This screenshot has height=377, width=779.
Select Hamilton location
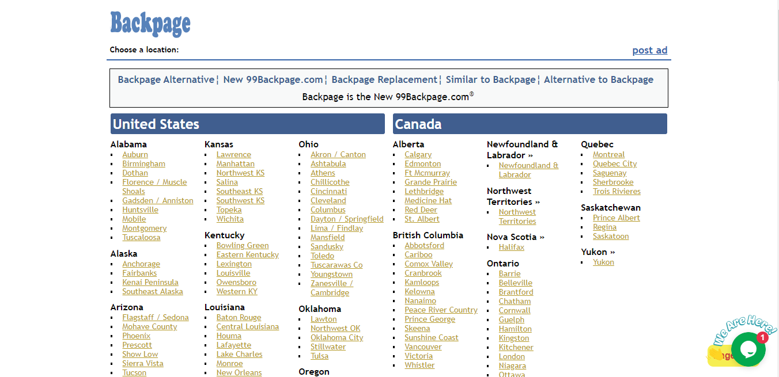tap(515, 329)
